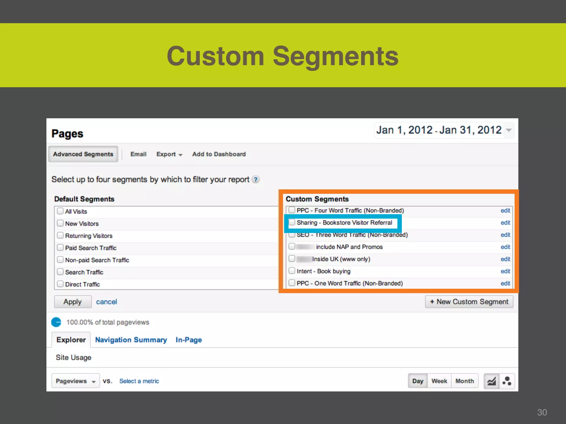Set graph granularity to Day
This screenshot has height=424, width=566.
tap(418, 381)
